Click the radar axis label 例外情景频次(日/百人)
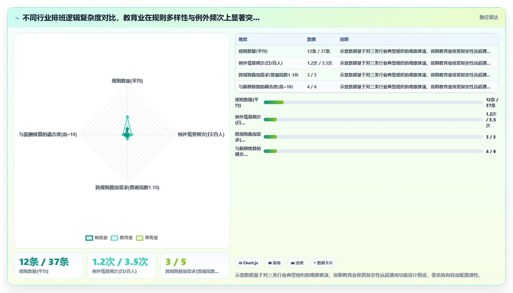This screenshot has height=293, width=513. [201, 135]
